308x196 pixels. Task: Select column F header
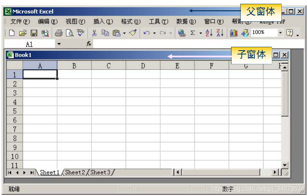212,65
